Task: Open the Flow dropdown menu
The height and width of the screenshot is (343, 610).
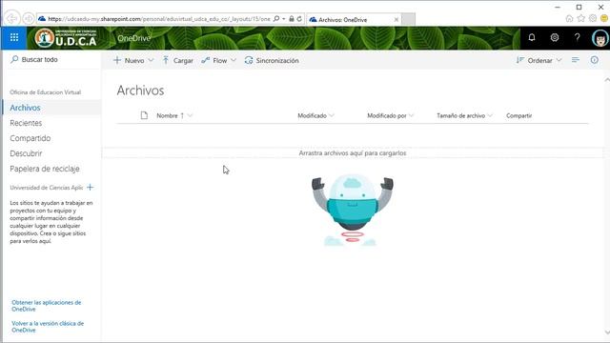Action: [218, 61]
